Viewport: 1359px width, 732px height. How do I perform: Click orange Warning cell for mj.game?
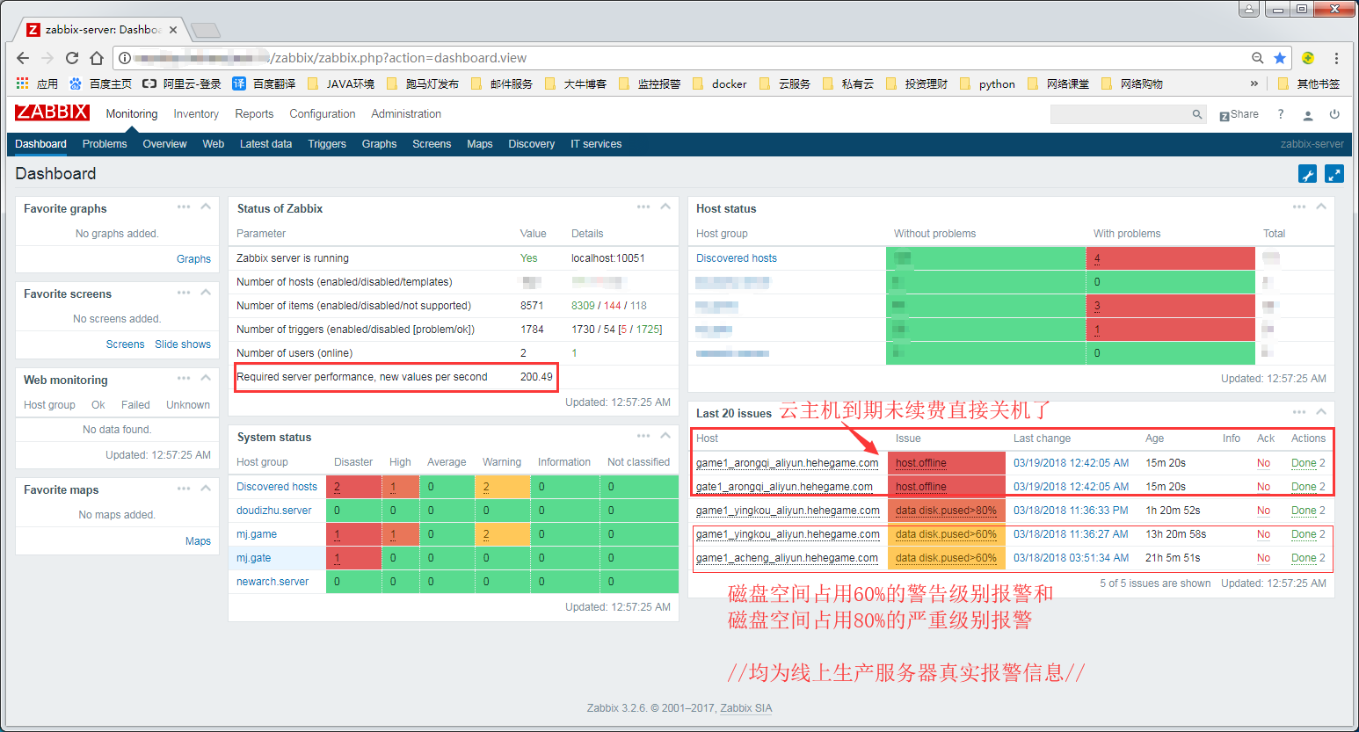click(x=503, y=534)
